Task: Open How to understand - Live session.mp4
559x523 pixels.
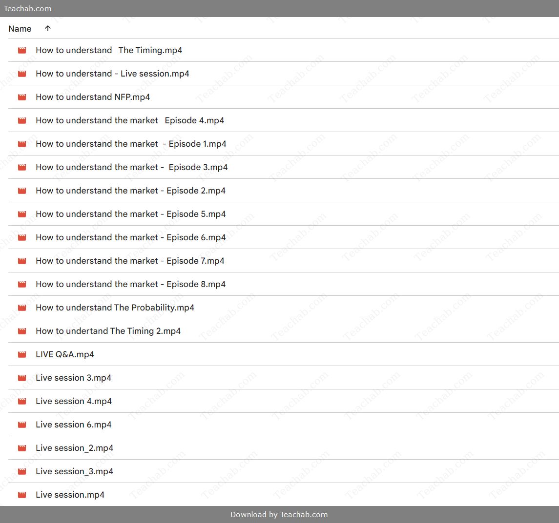Action: pos(112,74)
